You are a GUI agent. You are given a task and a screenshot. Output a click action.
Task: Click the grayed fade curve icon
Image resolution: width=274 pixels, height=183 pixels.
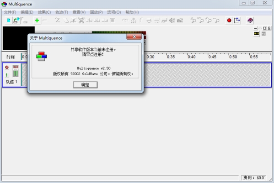pyautogui.click(x=141, y=21)
